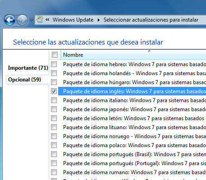This screenshot has height=180, width=206.
Task: Check the japonés language pack checkbox
Action: [x=54, y=109]
